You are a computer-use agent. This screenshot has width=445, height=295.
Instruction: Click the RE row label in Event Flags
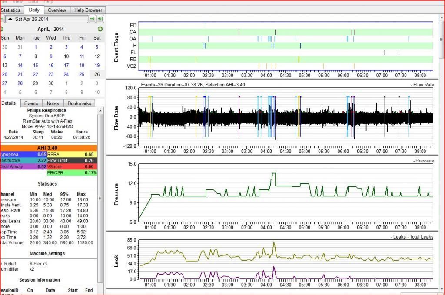(x=133, y=59)
